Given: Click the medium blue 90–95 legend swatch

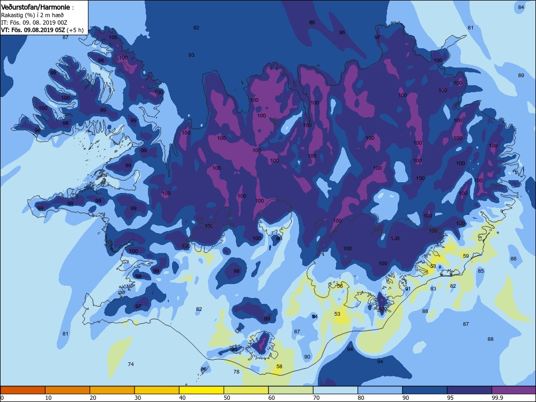Looking at the screenshot, I should [425, 390].
